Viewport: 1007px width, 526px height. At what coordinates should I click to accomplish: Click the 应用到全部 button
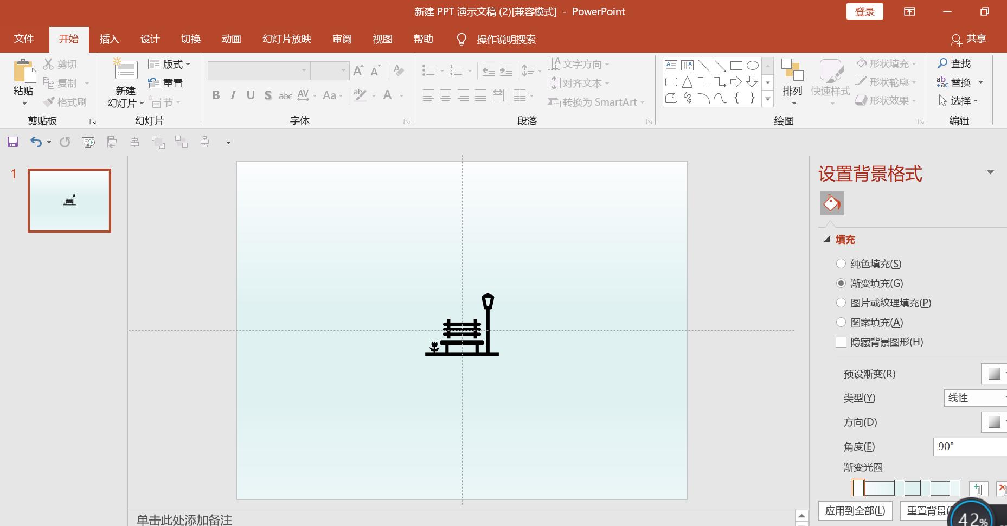click(855, 510)
